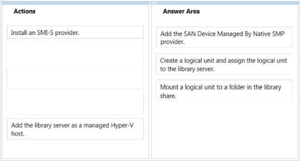301x161 pixels.
Task: Select the Install an SMI-S provider action
Action: tap(75, 32)
